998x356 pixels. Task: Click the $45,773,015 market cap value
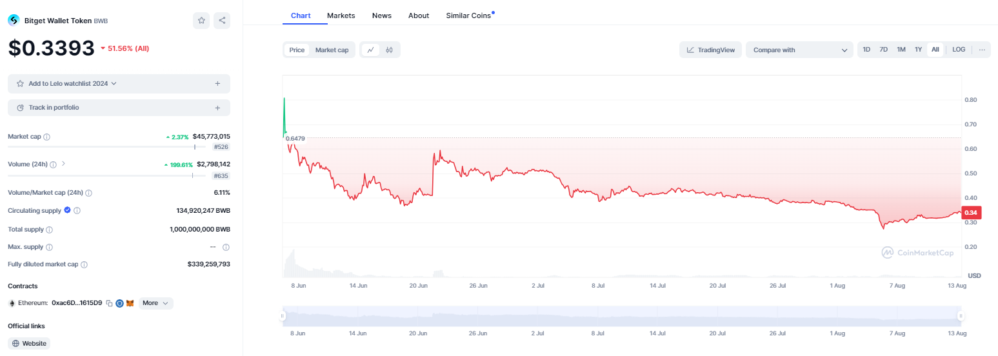(212, 137)
